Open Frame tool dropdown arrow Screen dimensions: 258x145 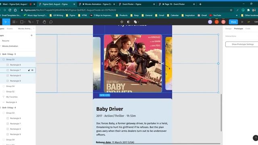coord(17,22)
